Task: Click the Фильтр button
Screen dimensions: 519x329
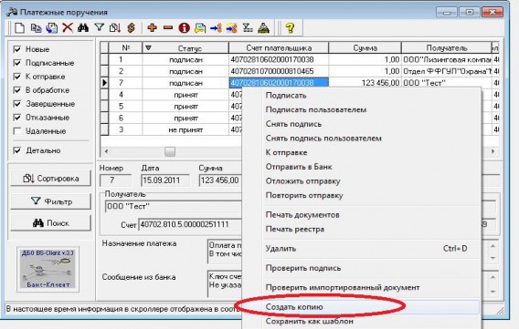Action: tap(50, 201)
